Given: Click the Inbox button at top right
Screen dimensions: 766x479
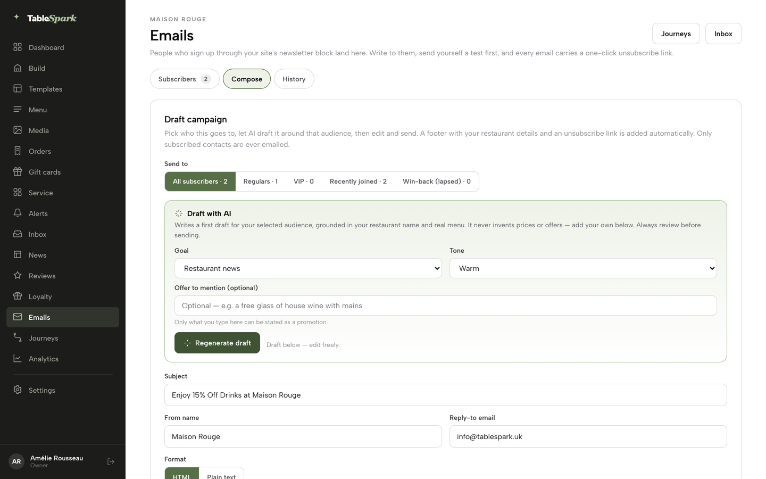Looking at the screenshot, I should [723, 34].
